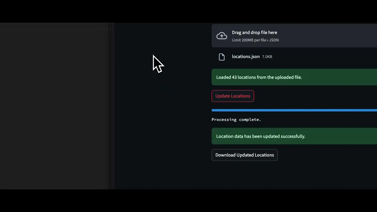Screen dimensions: 377x212
Task: Click the locations.json file icon
Action: click(x=222, y=57)
